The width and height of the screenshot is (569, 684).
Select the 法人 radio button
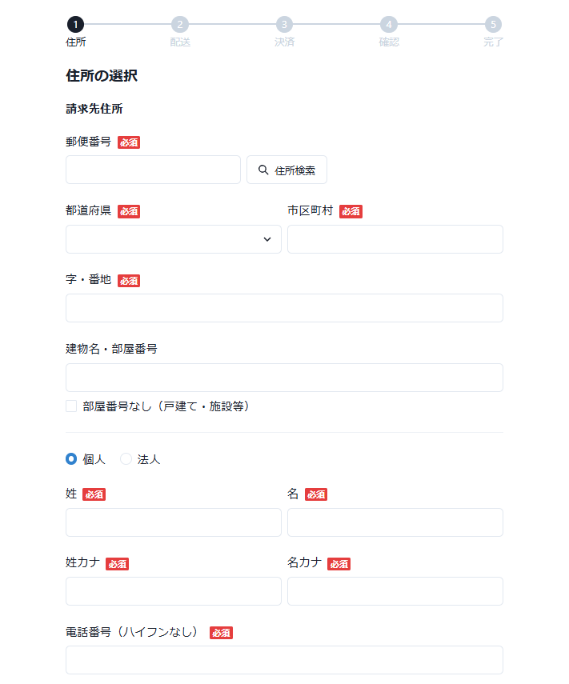[126, 459]
